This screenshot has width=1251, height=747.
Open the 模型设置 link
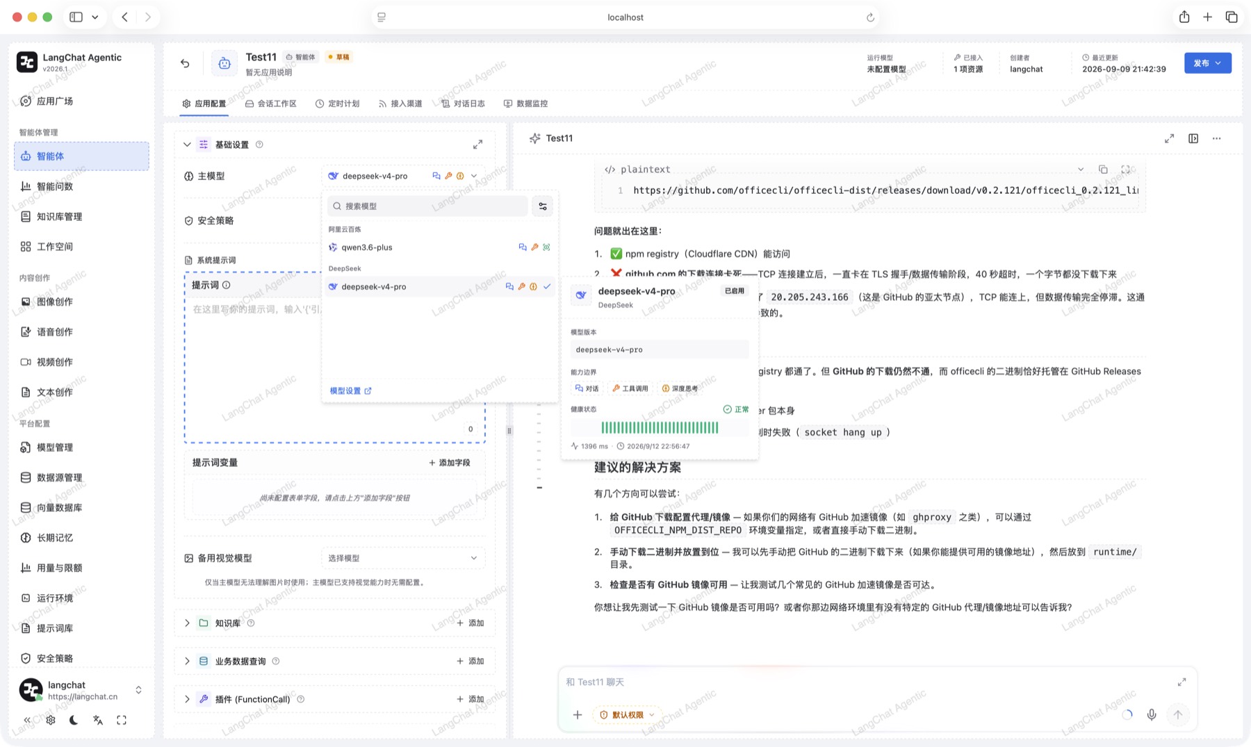pyautogui.click(x=351, y=391)
